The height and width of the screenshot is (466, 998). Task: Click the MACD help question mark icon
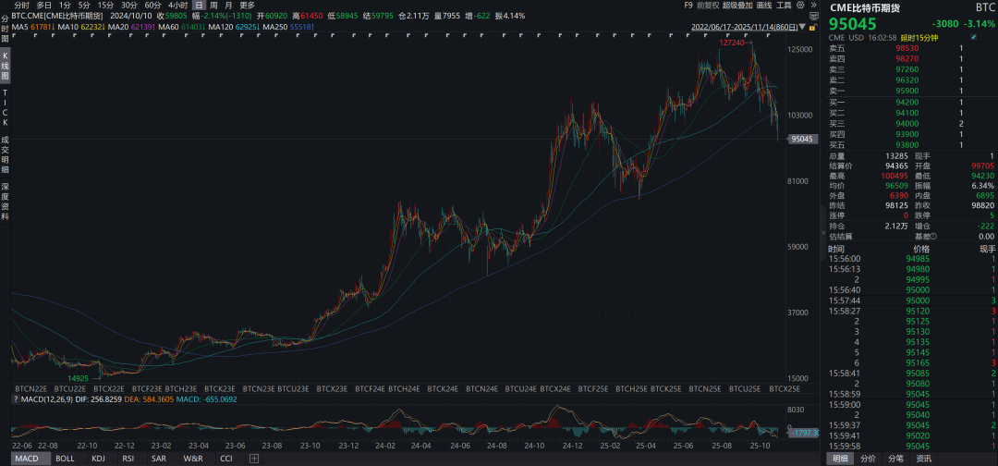[15, 399]
